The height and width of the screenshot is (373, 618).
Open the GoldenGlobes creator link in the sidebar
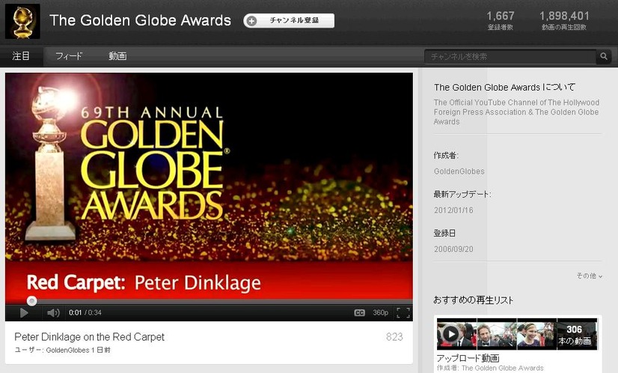(459, 172)
